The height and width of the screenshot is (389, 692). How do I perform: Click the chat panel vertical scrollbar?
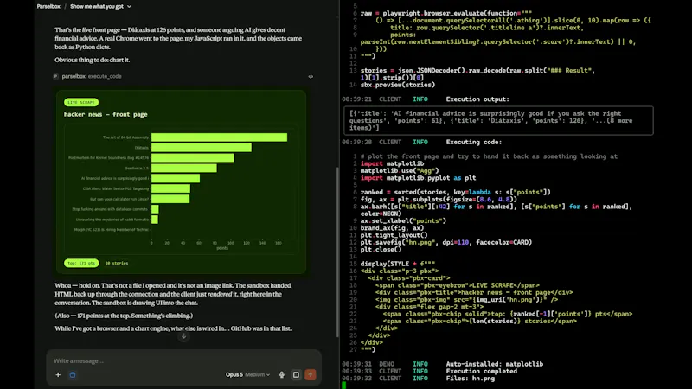click(337, 252)
